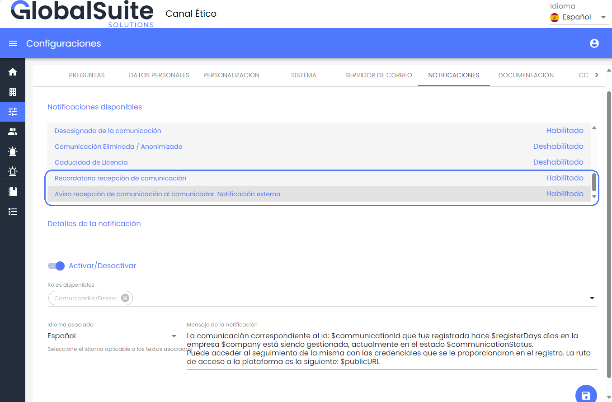Select Recordatorio recepción de comunicación notification
The height and width of the screenshot is (402, 612).
click(120, 178)
